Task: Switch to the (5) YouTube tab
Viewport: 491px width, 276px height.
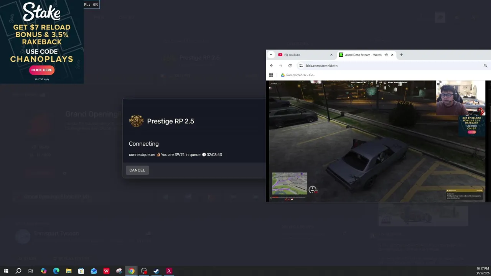Action: 306,55
